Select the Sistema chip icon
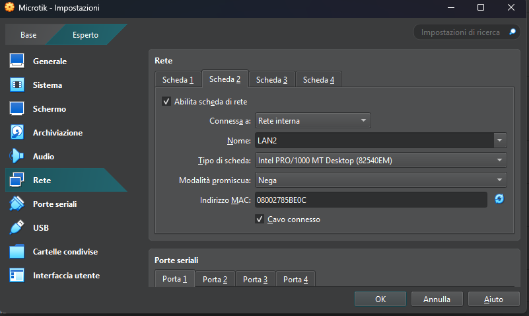Screen dimensions: 529x316 coord(17,85)
